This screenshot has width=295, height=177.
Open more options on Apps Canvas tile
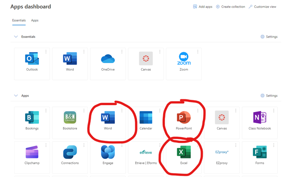click(236, 111)
